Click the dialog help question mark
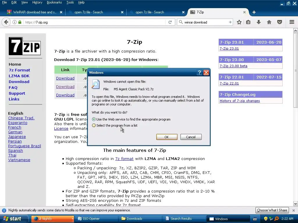 [199, 72]
